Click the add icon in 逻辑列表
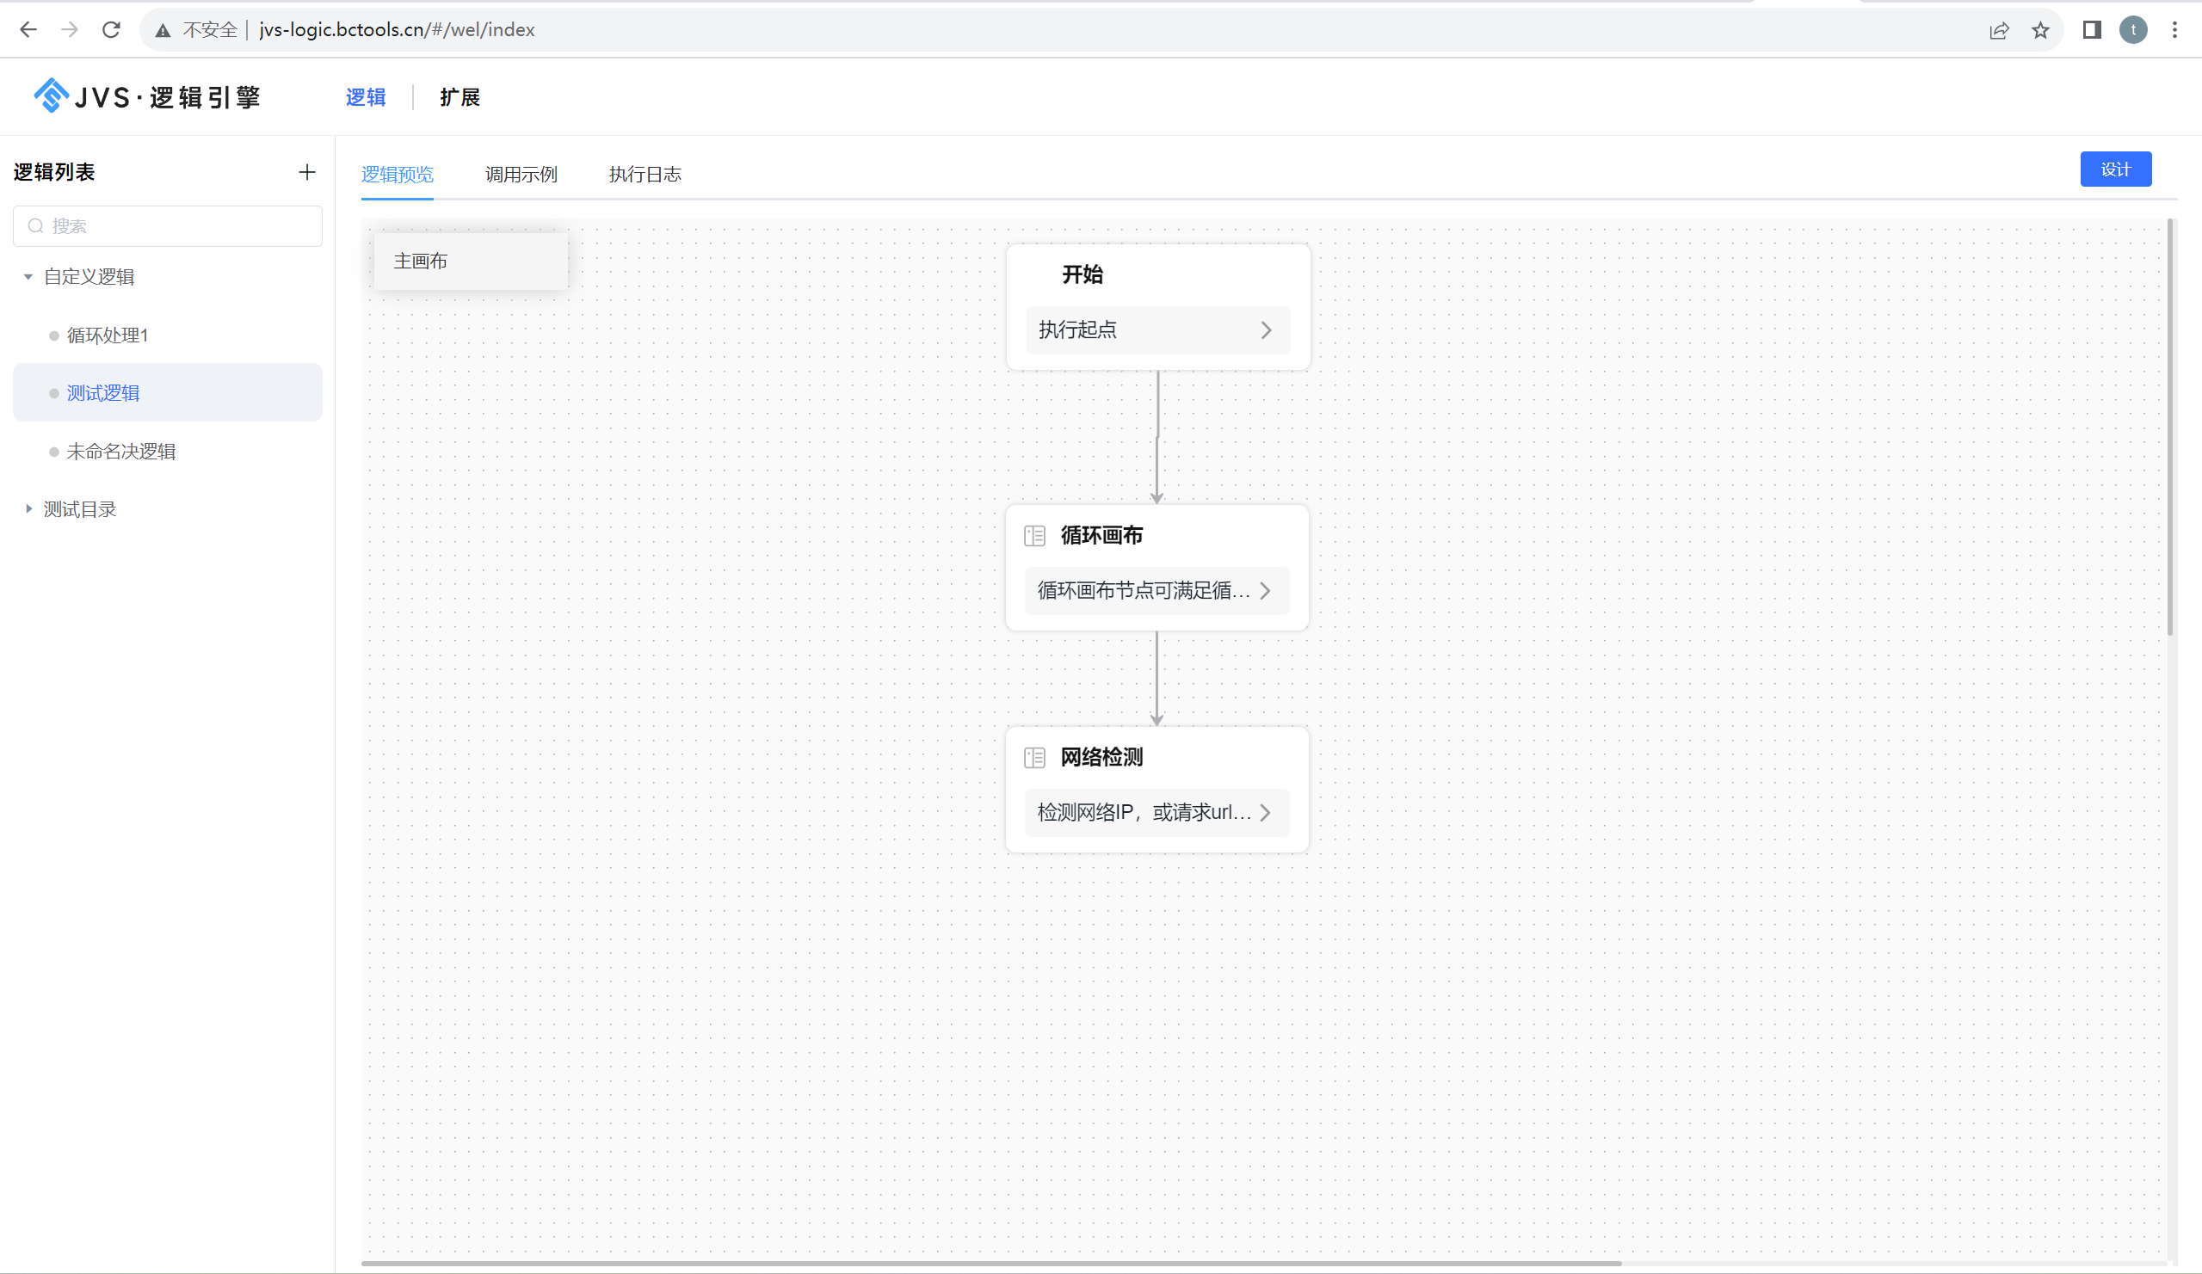The height and width of the screenshot is (1274, 2202). pos(308,169)
